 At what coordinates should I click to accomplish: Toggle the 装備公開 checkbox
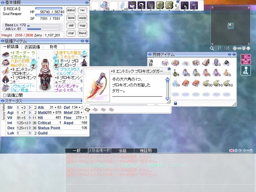5,95
